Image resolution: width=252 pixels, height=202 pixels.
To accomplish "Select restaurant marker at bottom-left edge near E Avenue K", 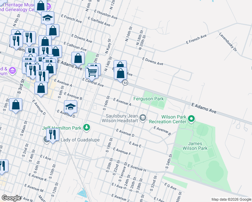I will point(3,167).
